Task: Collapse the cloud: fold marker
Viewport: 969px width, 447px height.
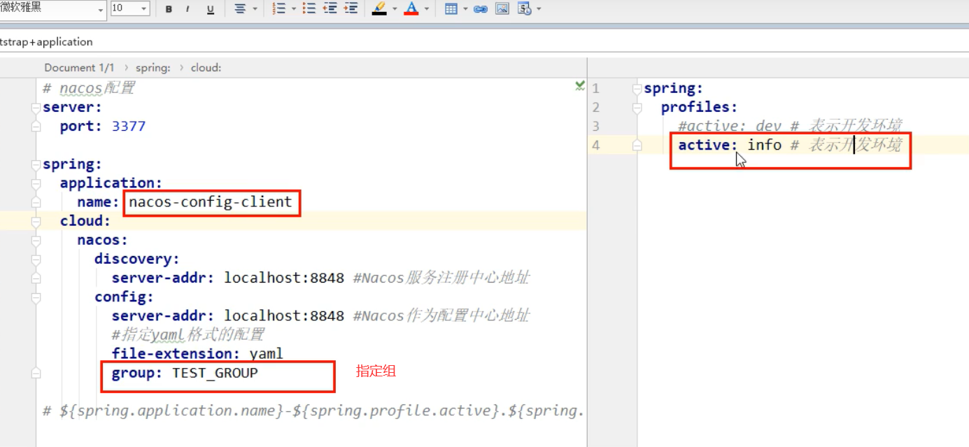Action: 36,222
